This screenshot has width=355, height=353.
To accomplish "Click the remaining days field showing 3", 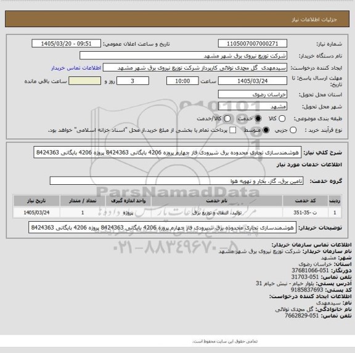I will [x=133, y=81].
